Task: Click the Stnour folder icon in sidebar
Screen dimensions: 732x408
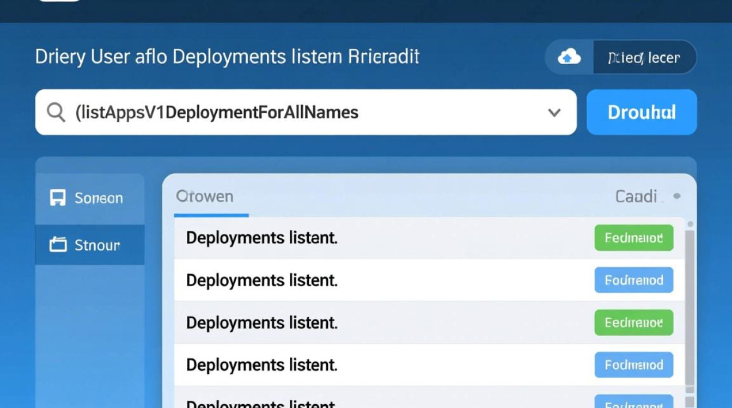Action: point(58,245)
